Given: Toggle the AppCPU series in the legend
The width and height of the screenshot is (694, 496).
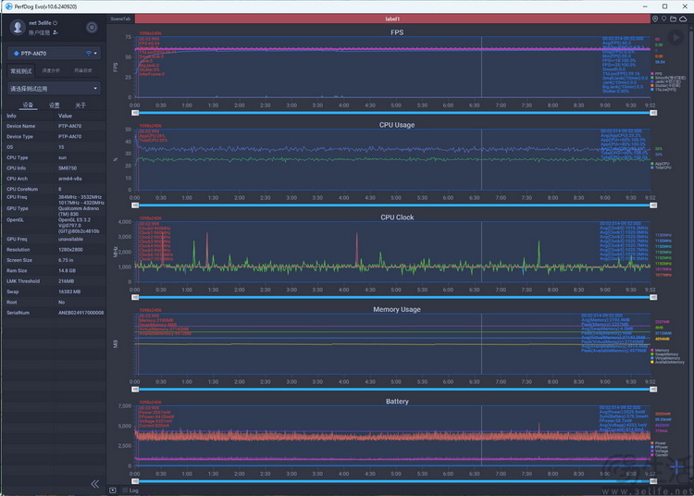Looking at the screenshot, I should 660,164.
